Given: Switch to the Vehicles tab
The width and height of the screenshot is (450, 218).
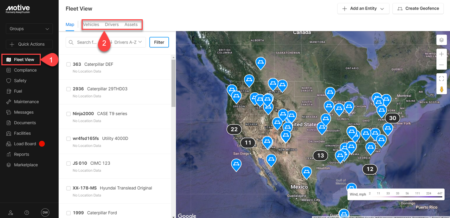Looking at the screenshot, I should tap(91, 25).
